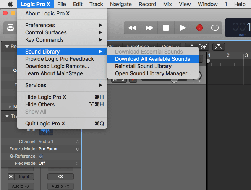The image size is (251, 190).
Task: Click the track volume slider knob
Action: click(174, 80)
